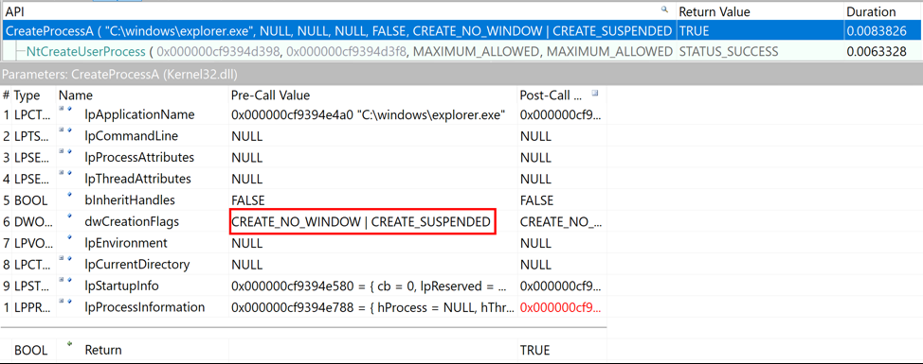The image size is (923, 364).
Task: Click the FALSE pre-call value for bInheritHandles
Action: click(x=248, y=200)
